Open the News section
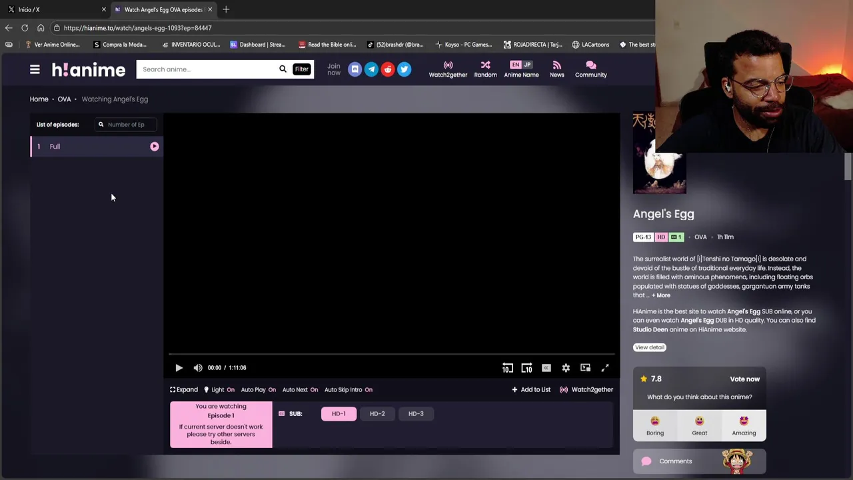The height and width of the screenshot is (480, 853). [556, 69]
